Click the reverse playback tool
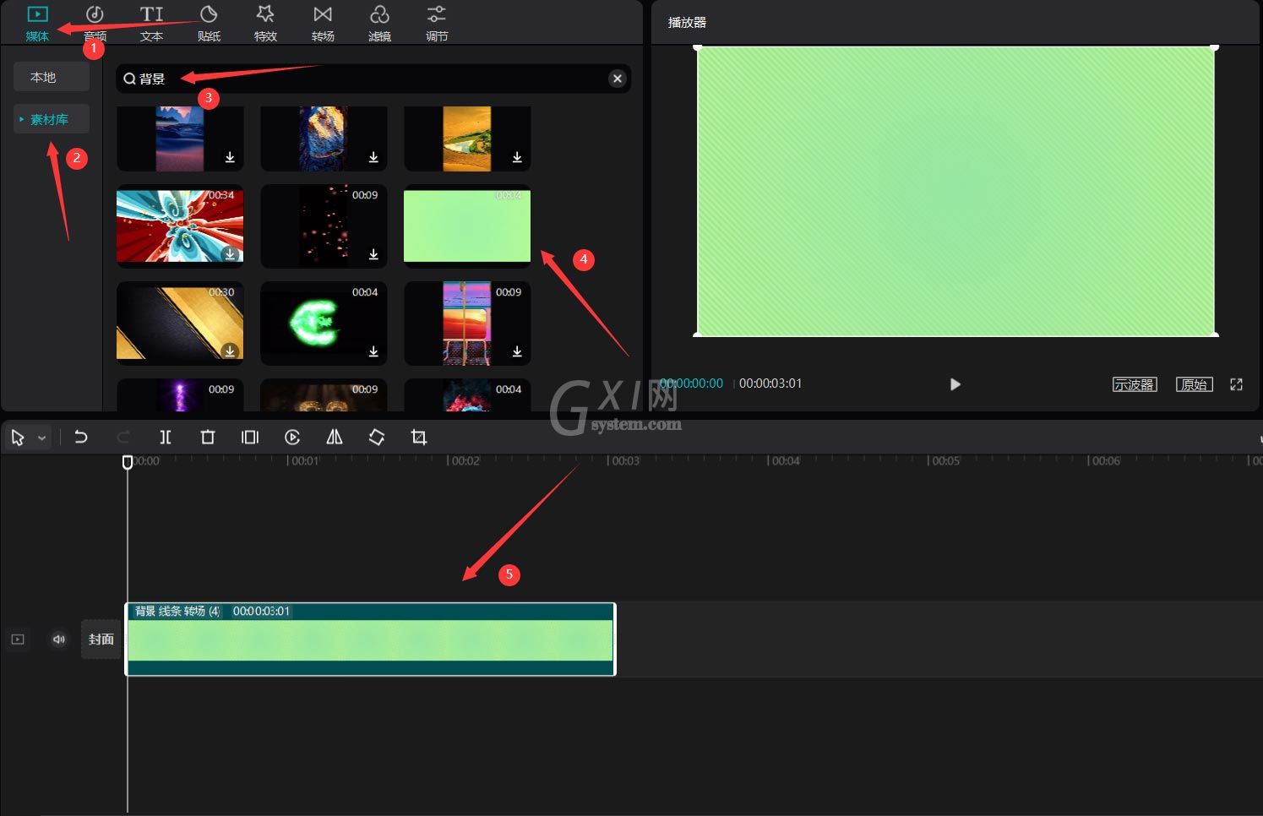This screenshot has height=816, width=1263. (x=292, y=437)
